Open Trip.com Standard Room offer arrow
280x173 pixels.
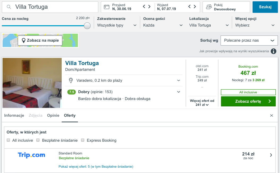[271, 155]
